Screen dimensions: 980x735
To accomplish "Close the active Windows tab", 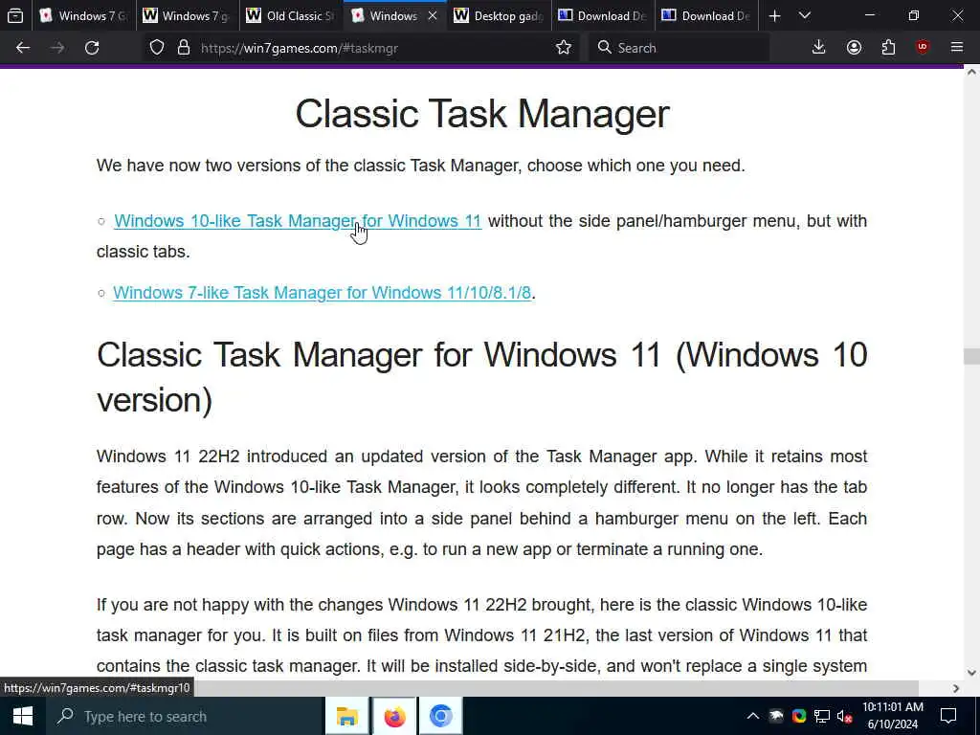I will pos(433,15).
